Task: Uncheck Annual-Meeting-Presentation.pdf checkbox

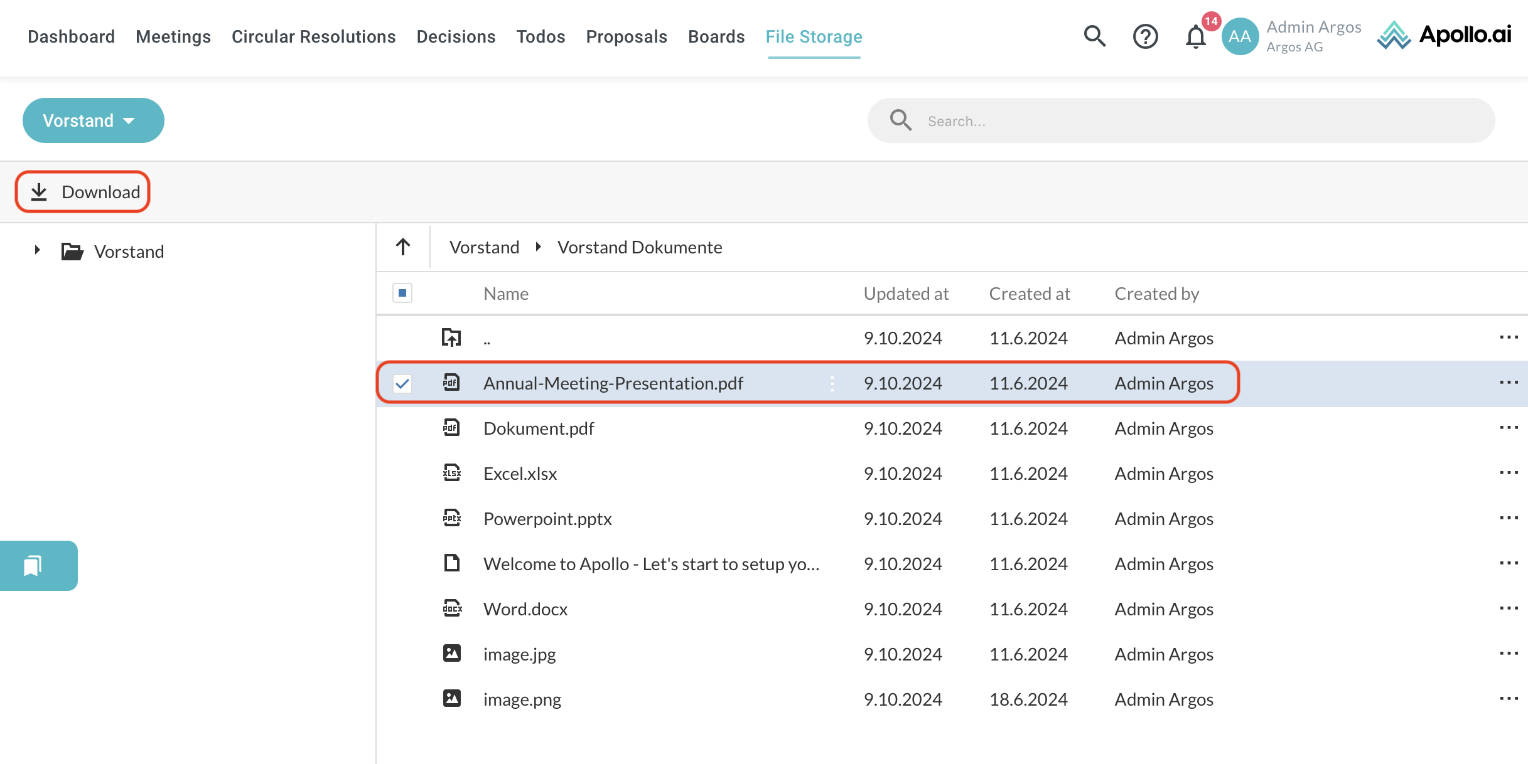Action: pyautogui.click(x=402, y=383)
